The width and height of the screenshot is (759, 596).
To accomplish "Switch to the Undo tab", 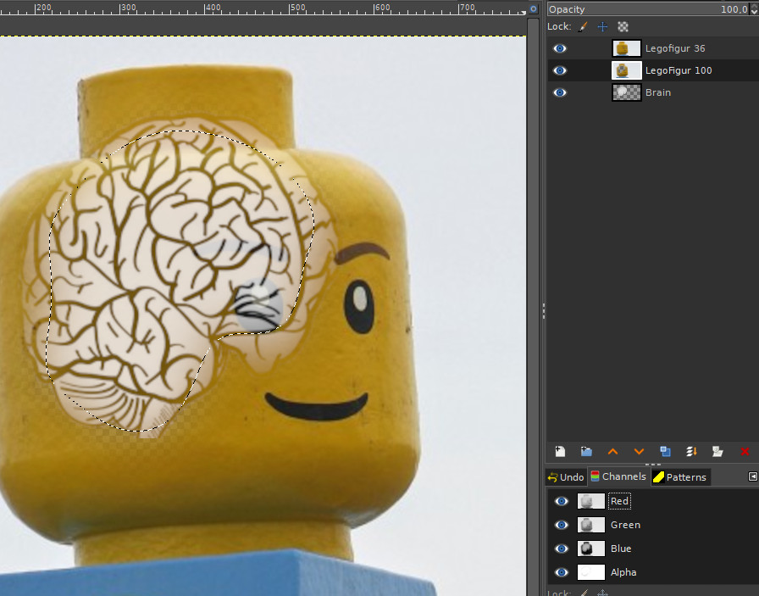I will [x=566, y=477].
